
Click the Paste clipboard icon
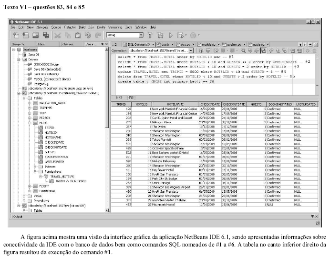tap(78, 36)
